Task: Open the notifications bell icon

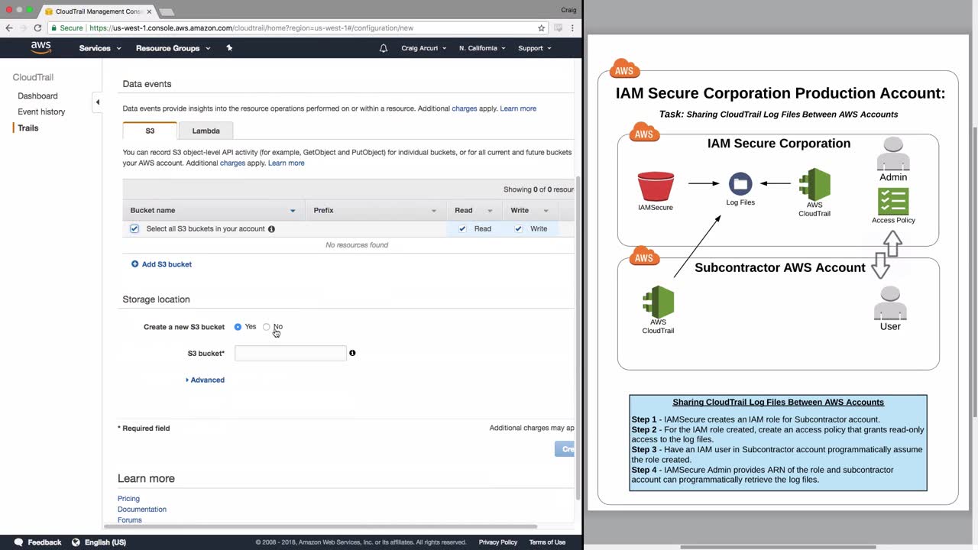Action: (x=384, y=48)
